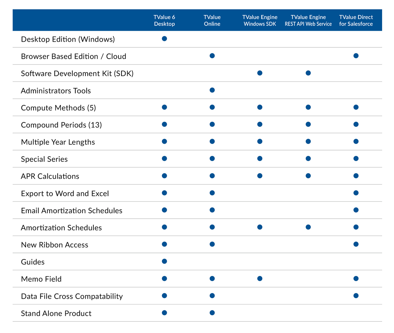Select the Administrators Tools row label
Image resolution: width=394 pixels, height=333 pixels.
click(56, 91)
